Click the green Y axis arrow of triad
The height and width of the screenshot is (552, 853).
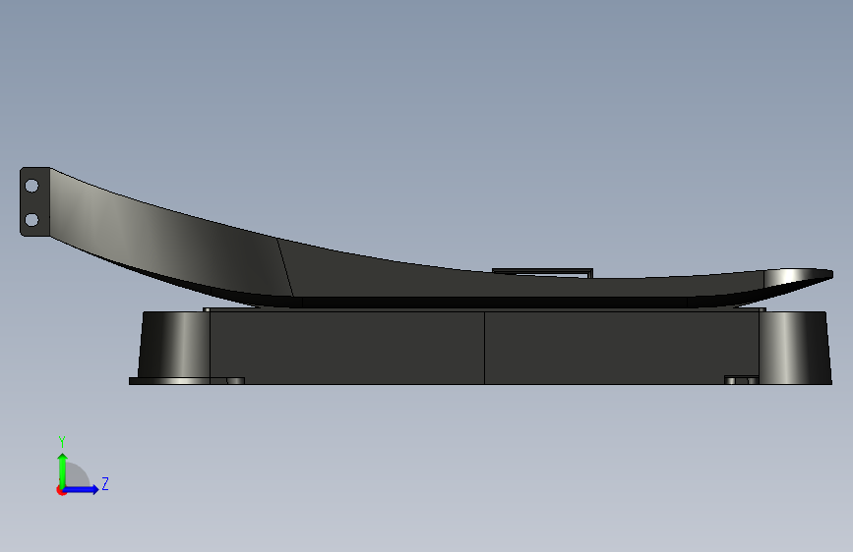[63, 470]
